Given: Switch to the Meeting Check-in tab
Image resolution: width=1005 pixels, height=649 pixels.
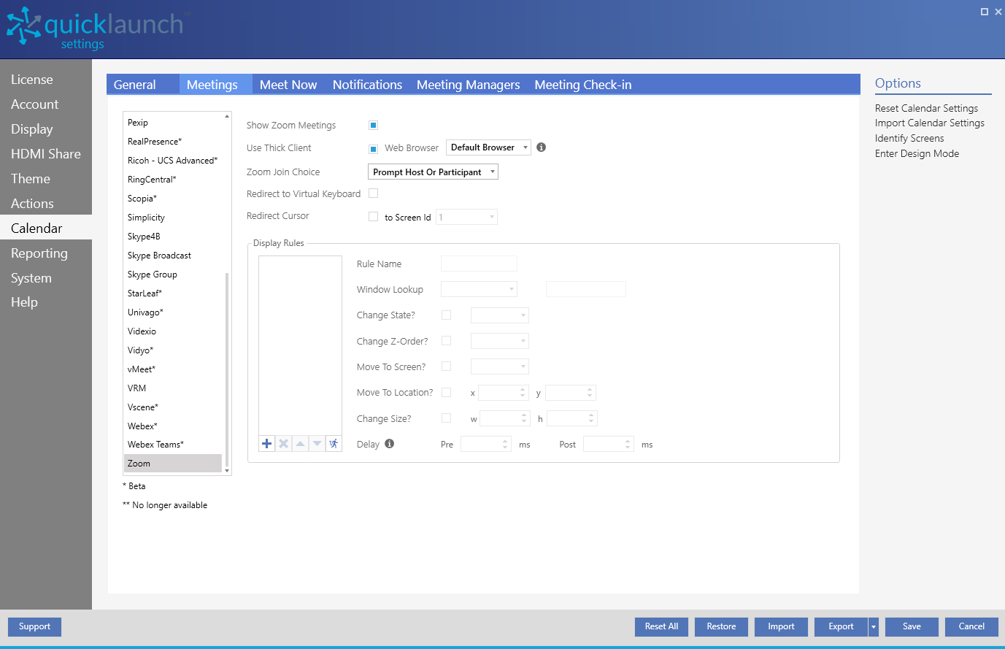Looking at the screenshot, I should 582,85.
